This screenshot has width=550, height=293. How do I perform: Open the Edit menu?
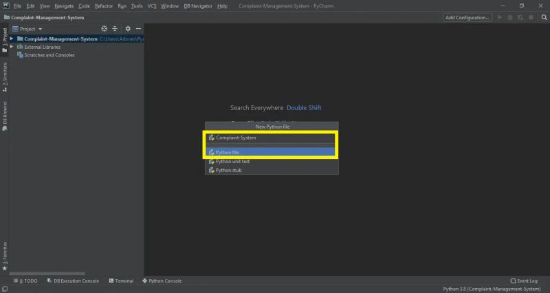[30, 6]
